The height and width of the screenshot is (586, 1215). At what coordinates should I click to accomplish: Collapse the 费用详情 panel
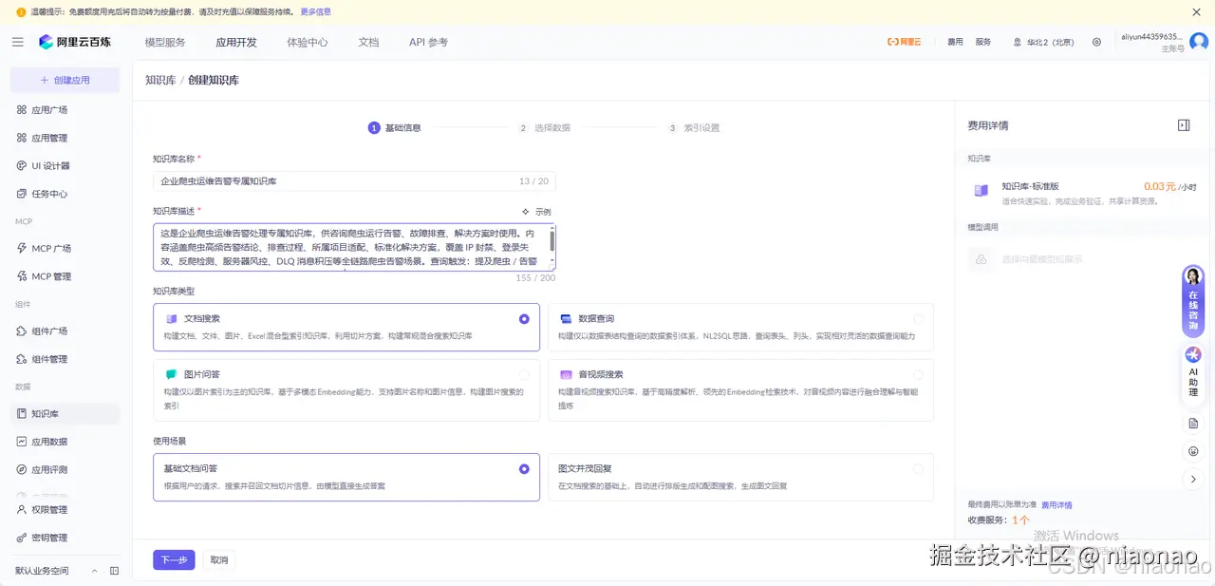pyautogui.click(x=1183, y=124)
